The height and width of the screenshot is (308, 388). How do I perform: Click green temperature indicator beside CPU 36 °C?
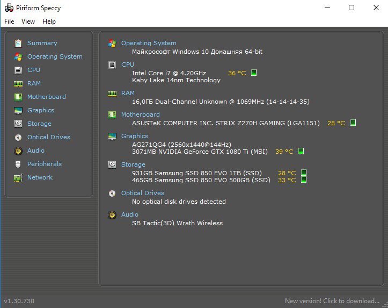click(x=254, y=73)
